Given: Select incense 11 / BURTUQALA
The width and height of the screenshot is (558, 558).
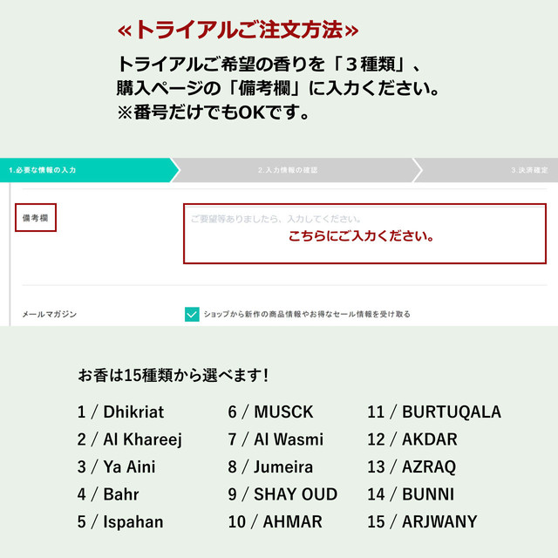Looking at the screenshot, I should [434, 412].
